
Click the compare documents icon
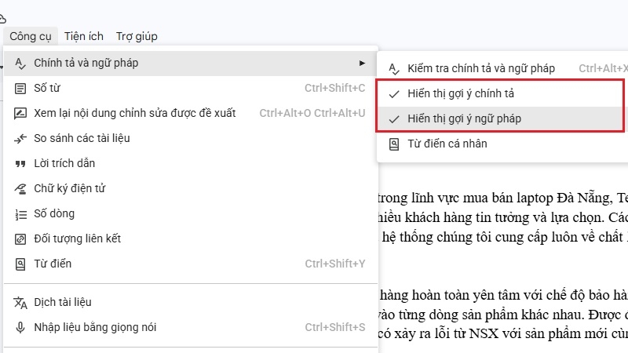pyautogui.click(x=20, y=139)
